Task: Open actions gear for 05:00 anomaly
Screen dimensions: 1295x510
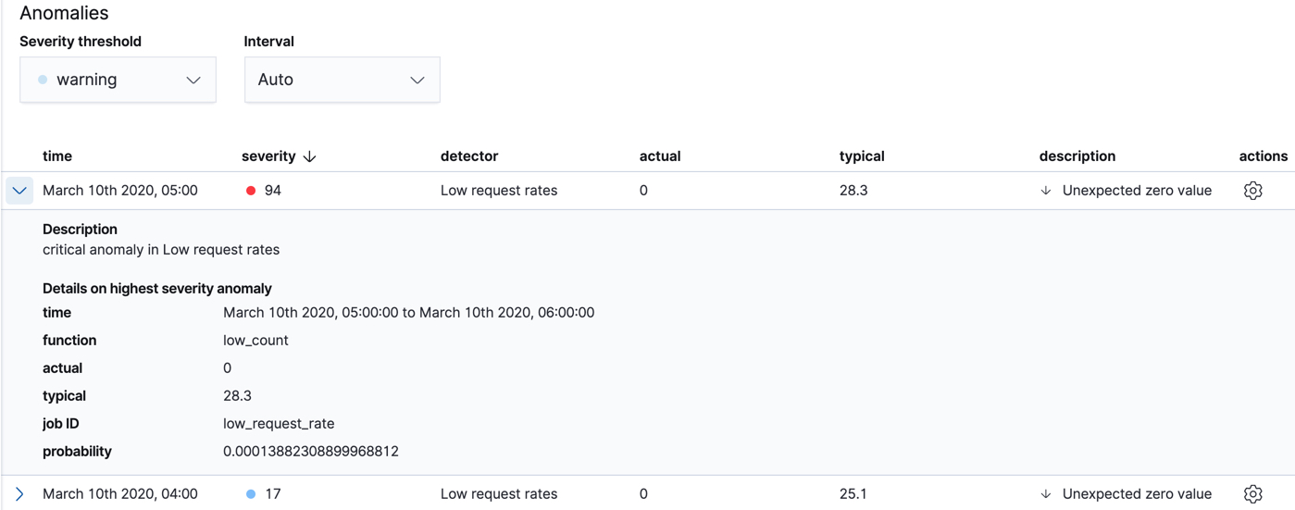Action: (1252, 191)
